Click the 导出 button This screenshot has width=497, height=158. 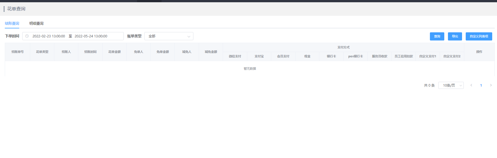[455, 36]
